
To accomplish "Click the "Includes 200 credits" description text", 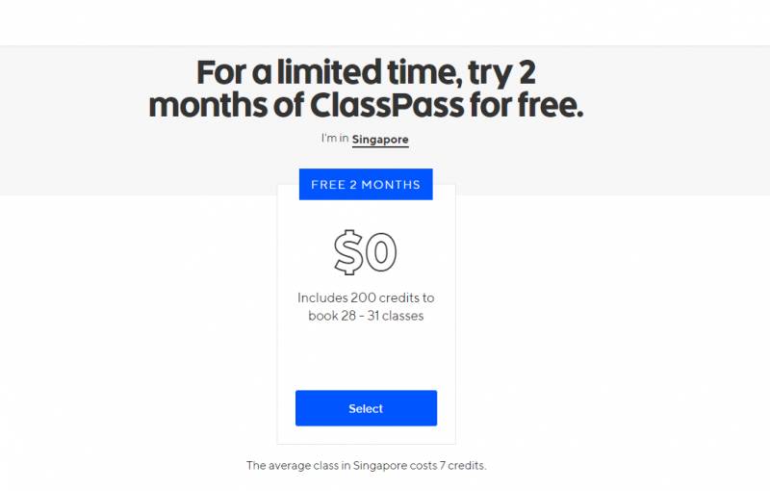I will pos(366,297).
